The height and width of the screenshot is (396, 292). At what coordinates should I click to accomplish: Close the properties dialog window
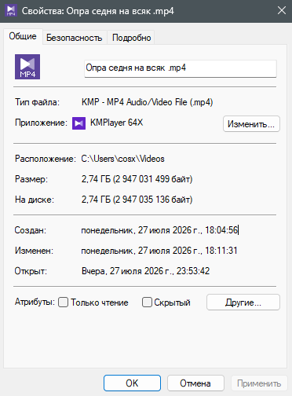coord(282,11)
